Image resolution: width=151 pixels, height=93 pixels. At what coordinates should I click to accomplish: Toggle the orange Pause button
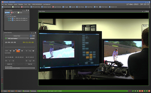[x=18, y=51]
